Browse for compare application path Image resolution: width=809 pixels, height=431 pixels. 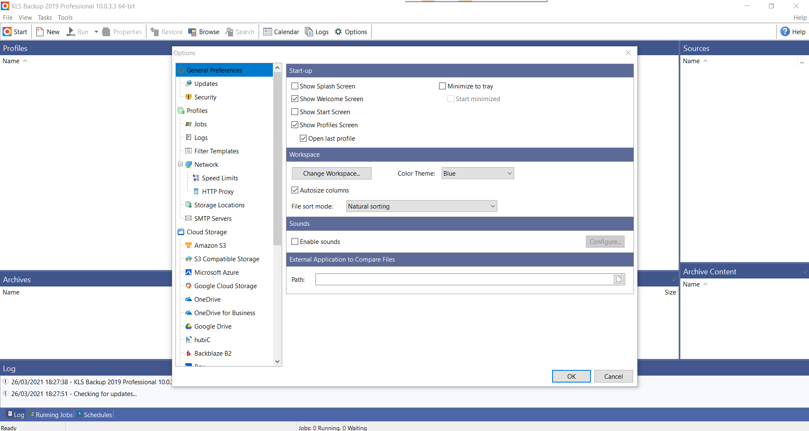coord(619,279)
